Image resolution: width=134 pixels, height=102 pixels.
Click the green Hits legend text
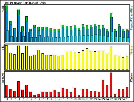coord(131,9)
